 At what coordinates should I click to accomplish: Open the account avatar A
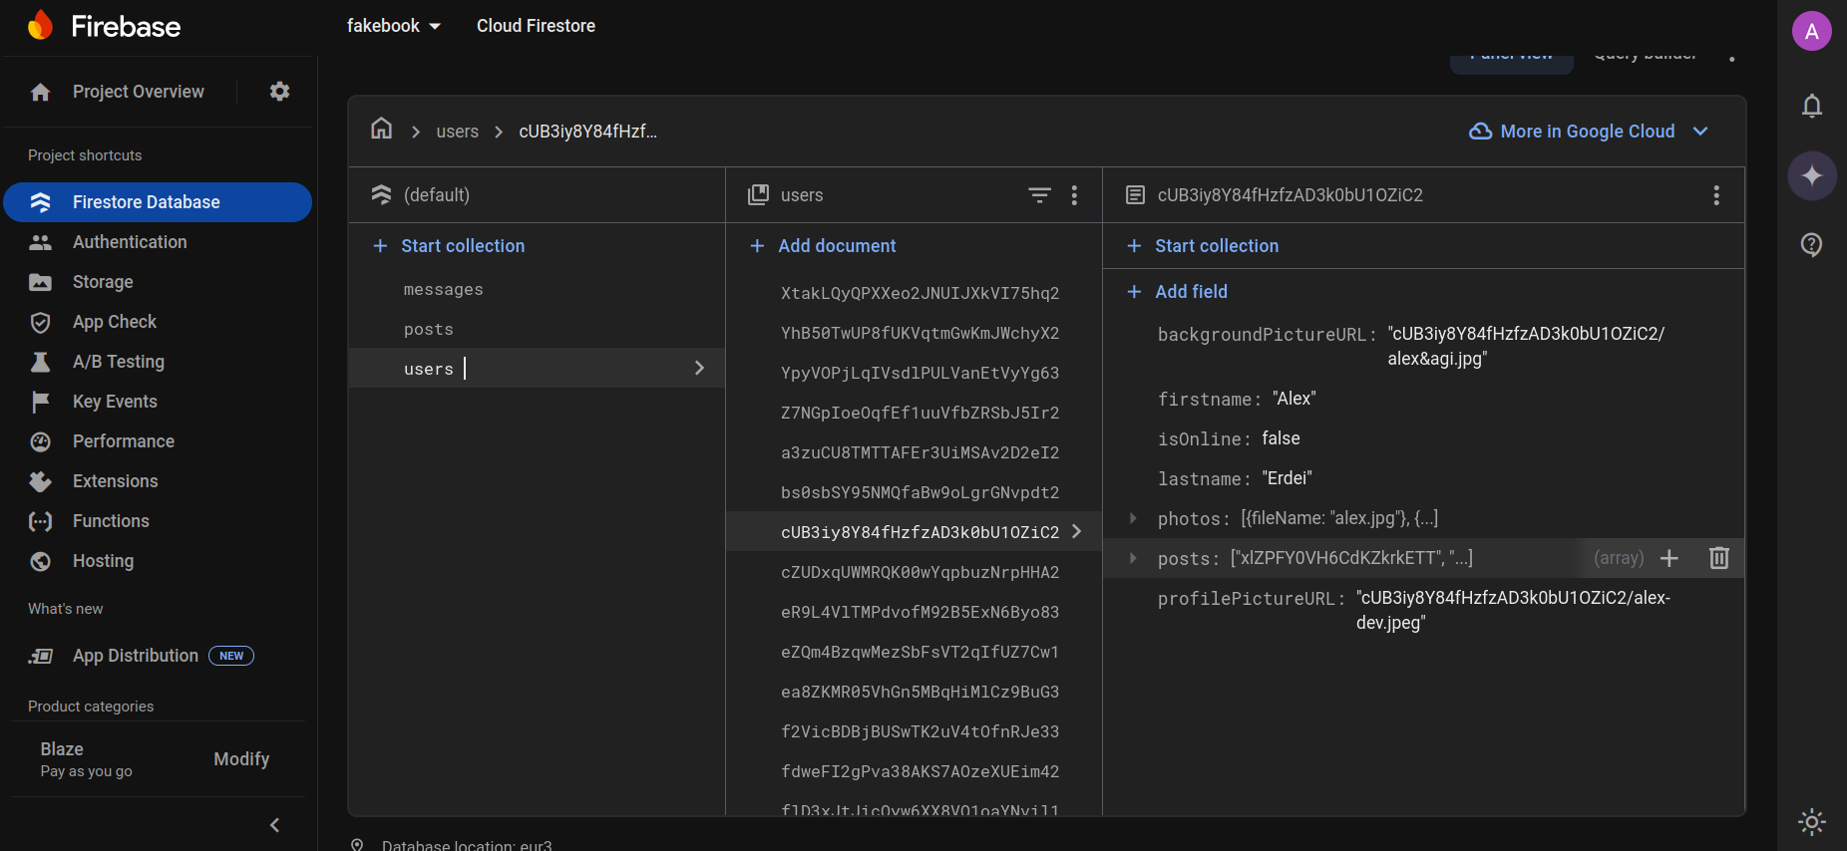click(x=1812, y=31)
